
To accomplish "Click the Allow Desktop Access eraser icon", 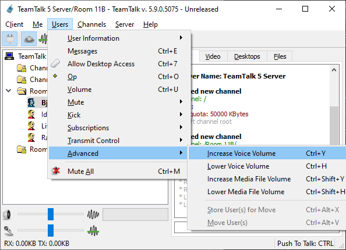I will pos(55,63).
